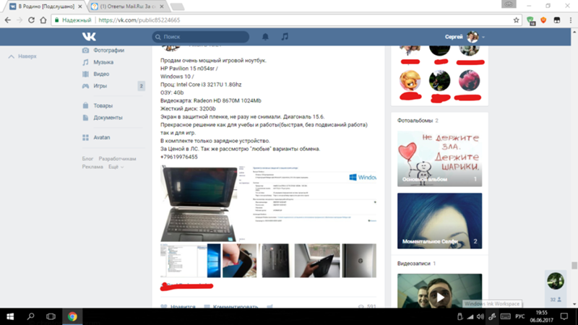Open the Windows 10 blue logo thumbnail

pos(214,261)
